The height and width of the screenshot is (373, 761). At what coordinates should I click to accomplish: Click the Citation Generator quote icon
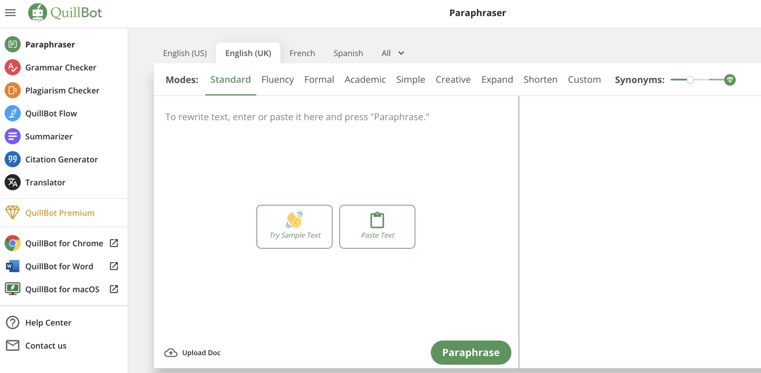[12, 159]
